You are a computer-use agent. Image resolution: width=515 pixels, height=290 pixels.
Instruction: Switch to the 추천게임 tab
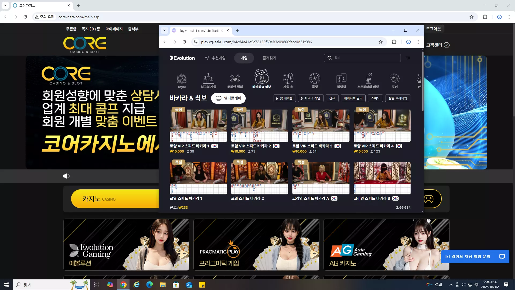[215, 58]
